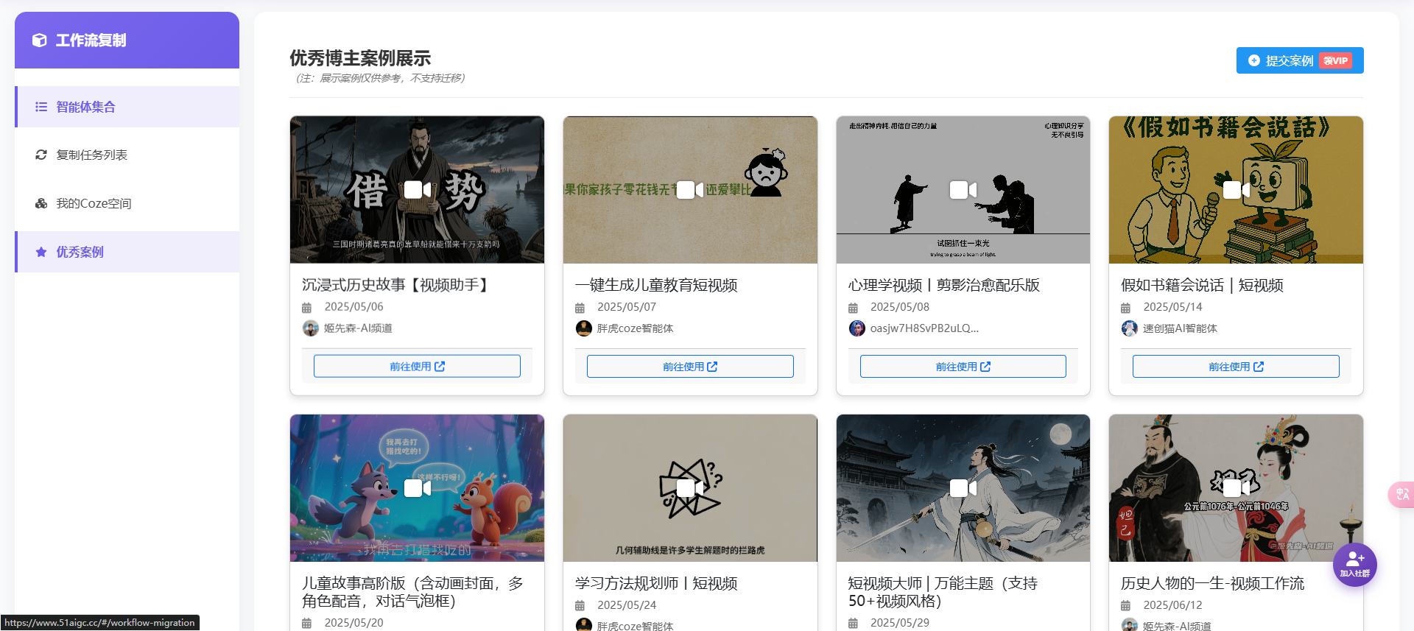Image resolution: width=1414 pixels, height=631 pixels.
Task: Open 复制任务列表 in the sidebar
Action: (x=127, y=155)
